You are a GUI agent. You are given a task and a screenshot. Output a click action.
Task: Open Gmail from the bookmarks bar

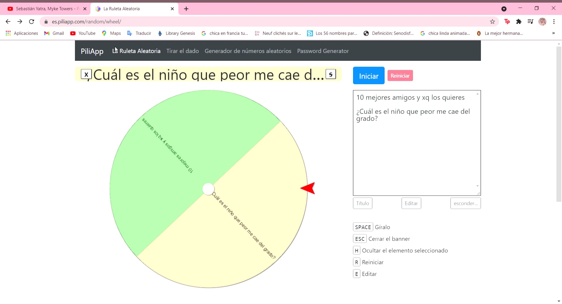(x=54, y=33)
